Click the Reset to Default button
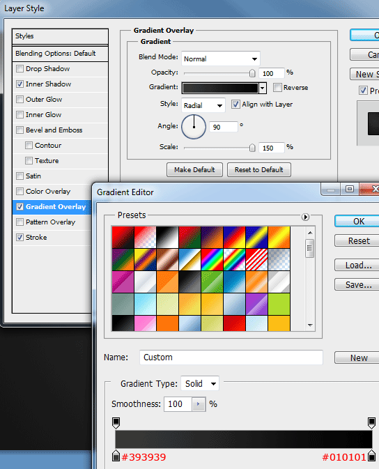 259,170
